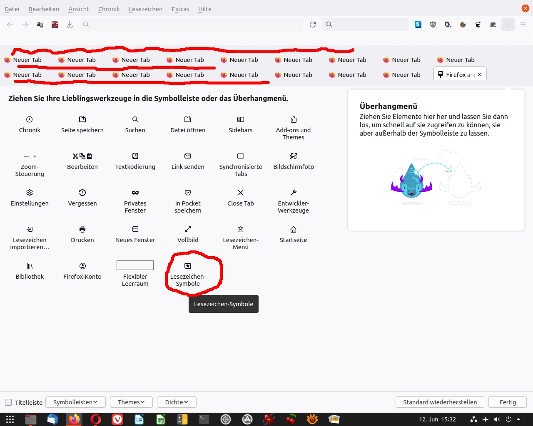Select the Synchronisierte Tabs icon
Screen dimensions: 533x426
(x=241, y=156)
